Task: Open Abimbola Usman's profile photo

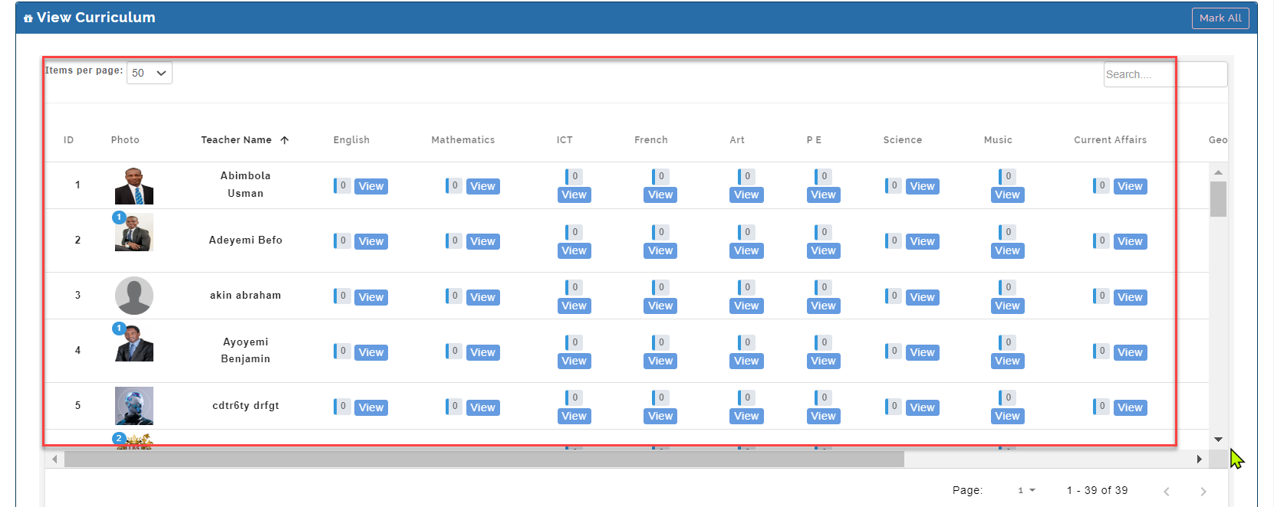Action: pyautogui.click(x=134, y=185)
